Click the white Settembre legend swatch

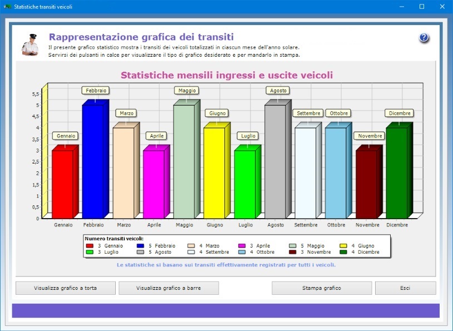click(x=191, y=252)
